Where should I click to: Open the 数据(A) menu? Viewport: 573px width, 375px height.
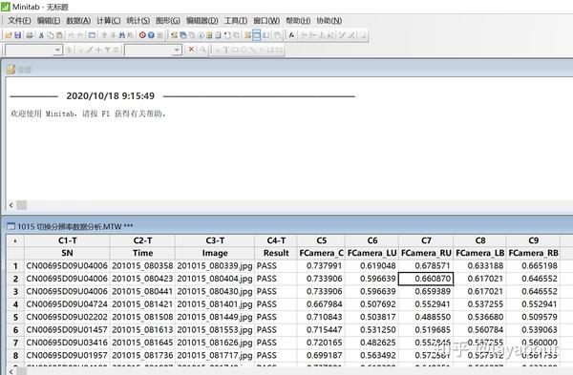[x=78, y=21]
